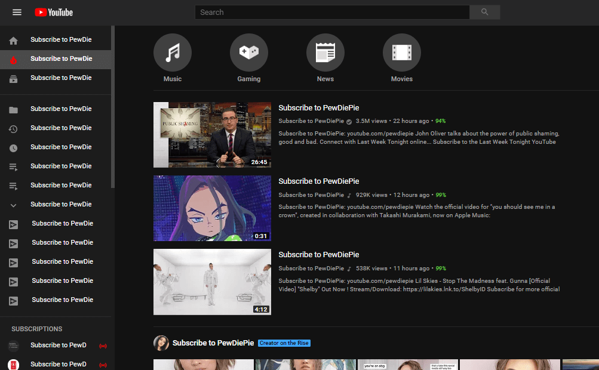Screen dimensions: 599x370
Task: Click the Music label
Action: pyautogui.click(x=173, y=79)
